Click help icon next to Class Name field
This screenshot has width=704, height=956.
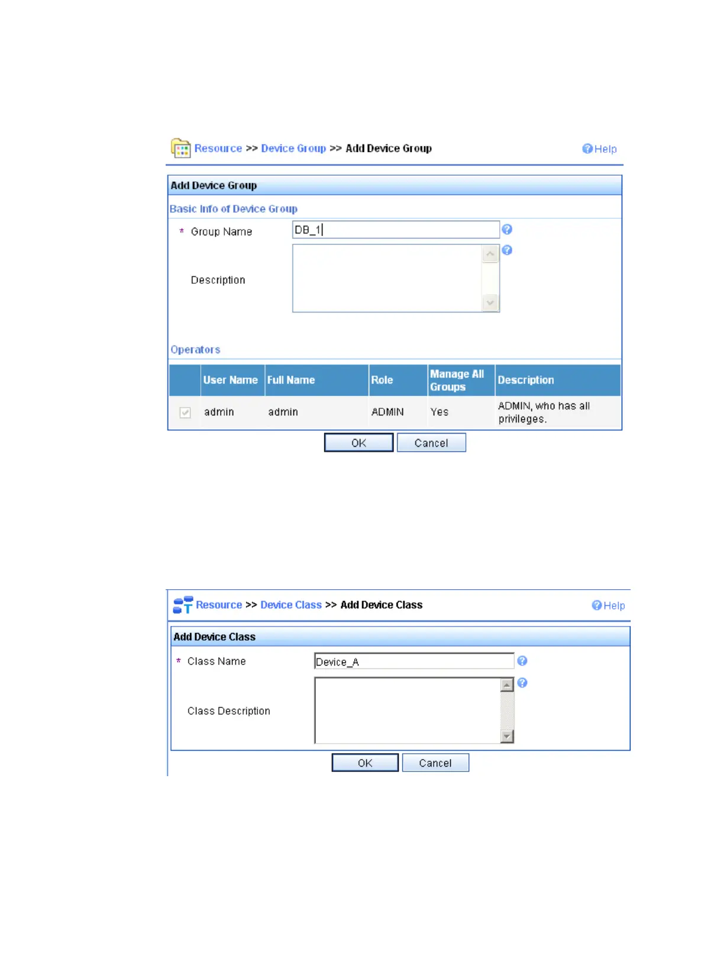point(522,661)
